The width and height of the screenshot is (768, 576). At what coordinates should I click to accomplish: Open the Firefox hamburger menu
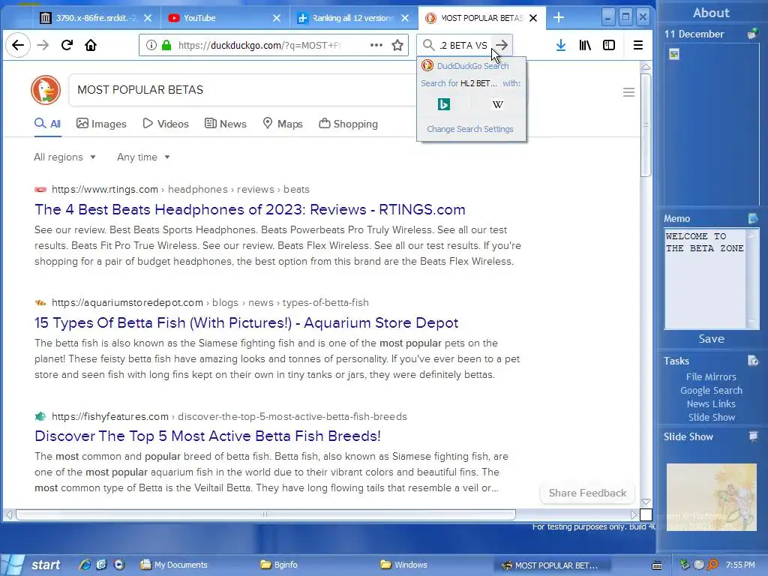pyautogui.click(x=637, y=45)
